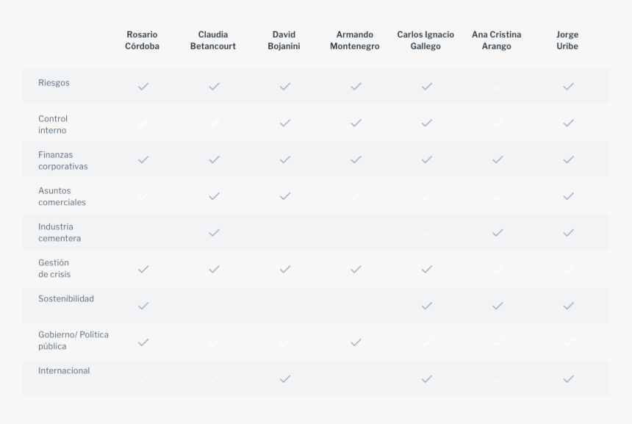Select the Claudia Betancourt column header
This screenshot has width=632, height=424.
tap(213, 40)
